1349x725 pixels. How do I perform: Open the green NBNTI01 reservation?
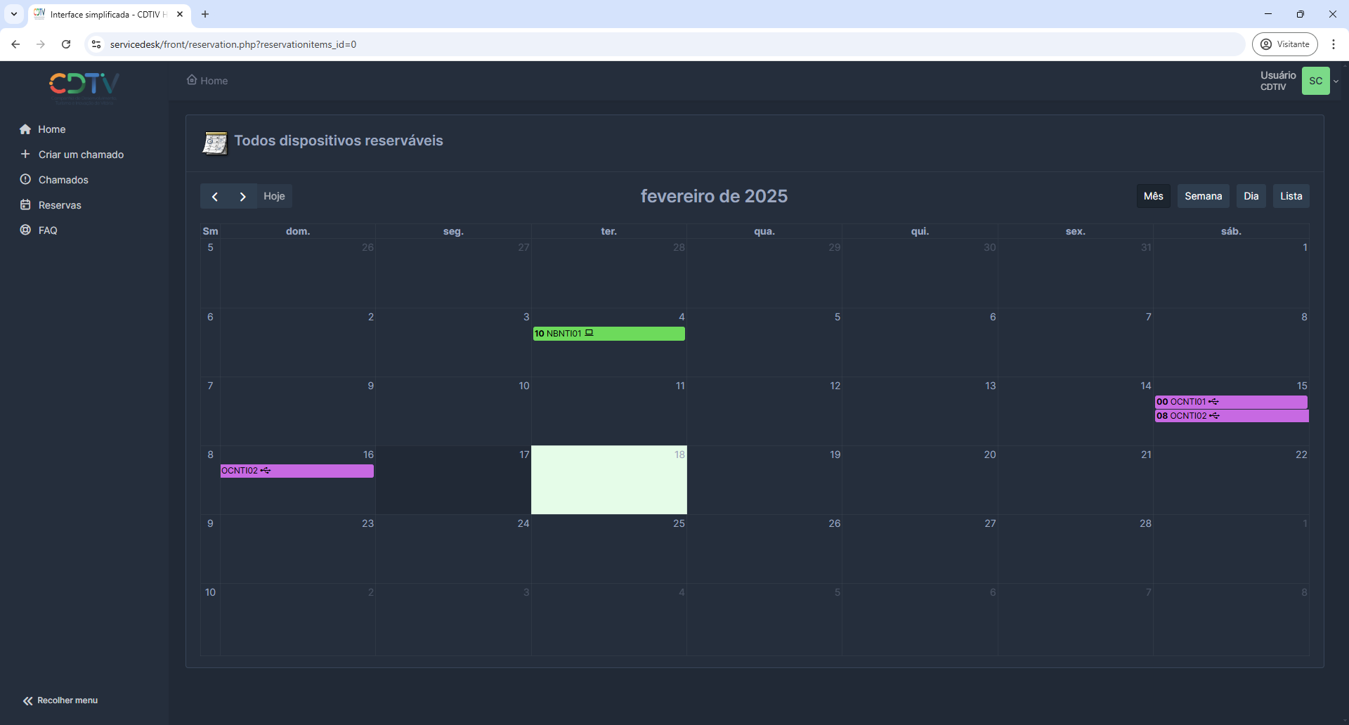[x=608, y=334]
